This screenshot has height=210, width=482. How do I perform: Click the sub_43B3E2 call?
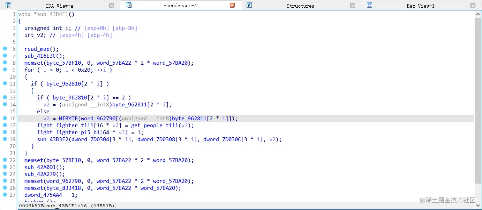coord(53,139)
